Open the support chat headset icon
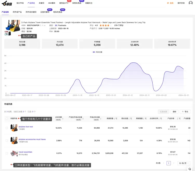The image size is (195, 171). tap(190, 169)
